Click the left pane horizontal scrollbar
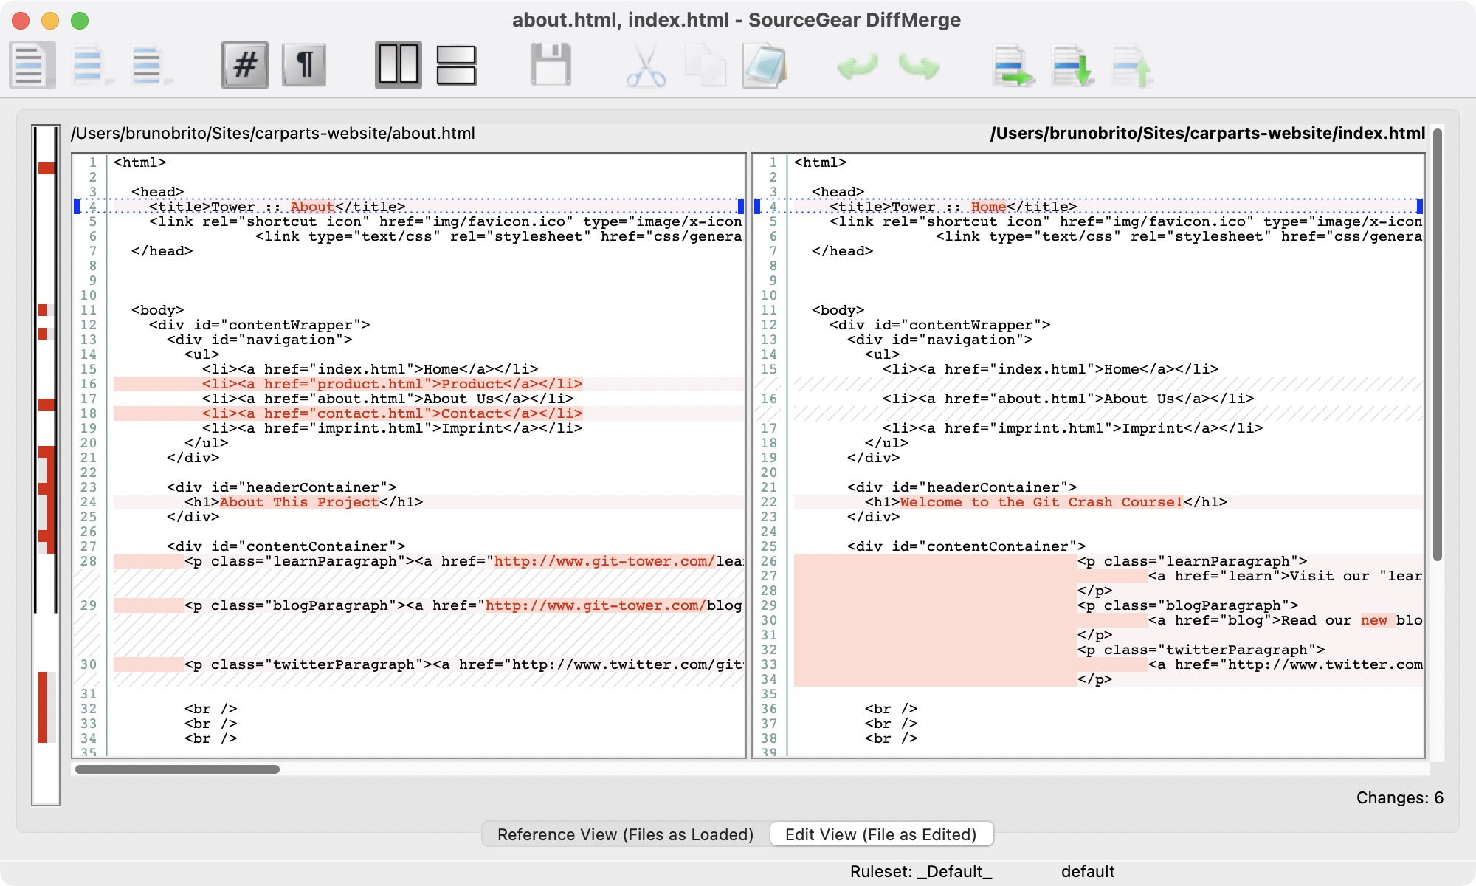Image resolution: width=1476 pixels, height=886 pixels. point(177,770)
